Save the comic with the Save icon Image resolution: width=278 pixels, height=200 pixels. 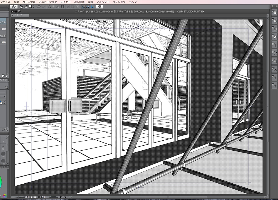click(x=30, y=7)
